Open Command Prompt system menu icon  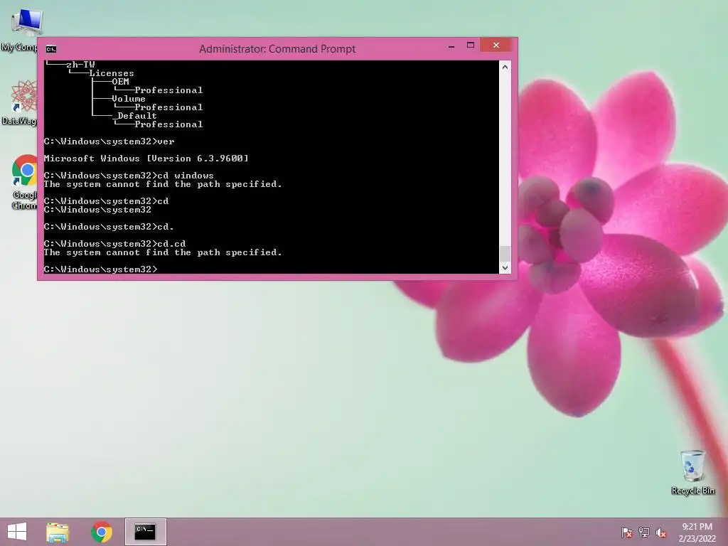[x=51, y=49]
